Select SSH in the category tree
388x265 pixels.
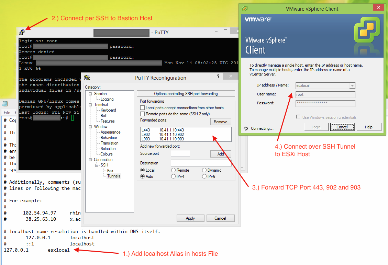tap(104, 165)
